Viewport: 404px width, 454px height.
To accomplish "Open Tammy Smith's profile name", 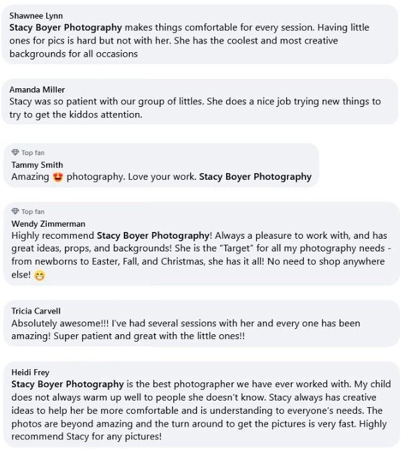I will [37, 164].
